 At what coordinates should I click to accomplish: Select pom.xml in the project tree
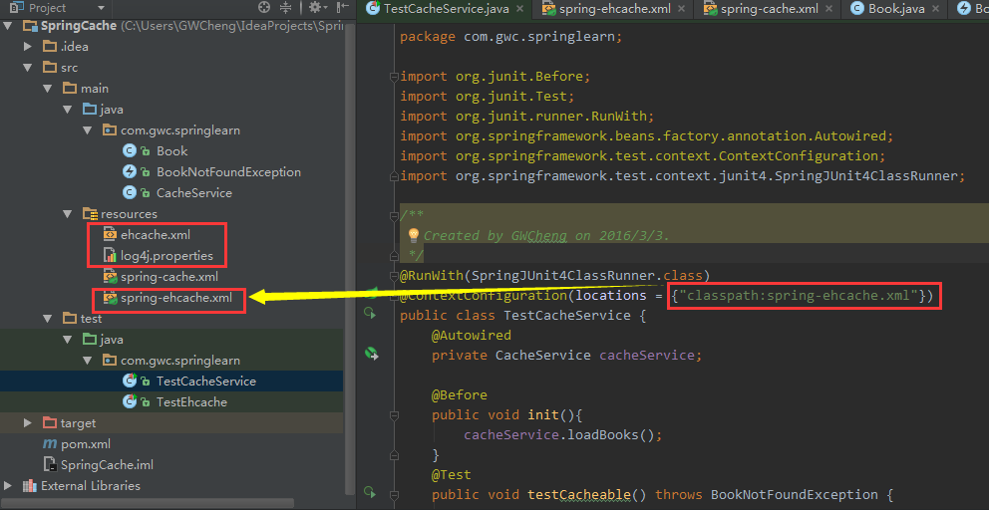[x=85, y=444]
